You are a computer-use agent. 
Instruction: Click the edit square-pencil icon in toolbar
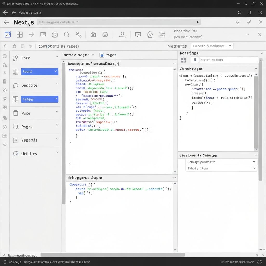(x=8, y=35)
